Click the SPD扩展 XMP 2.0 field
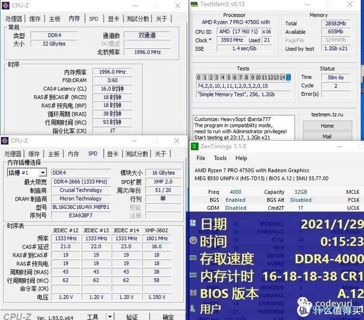Image resolution: width=364 pixels, height=320 pixels. (x=163, y=181)
